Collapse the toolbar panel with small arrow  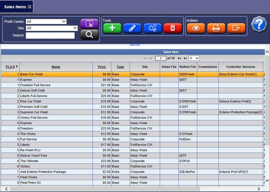pyautogui.click(x=135, y=45)
